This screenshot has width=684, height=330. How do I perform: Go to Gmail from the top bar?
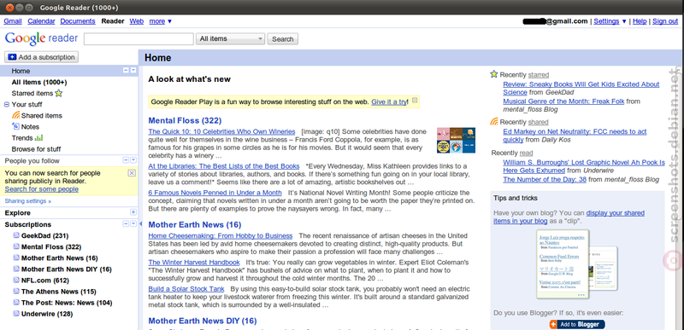click(x=13, y=20)
